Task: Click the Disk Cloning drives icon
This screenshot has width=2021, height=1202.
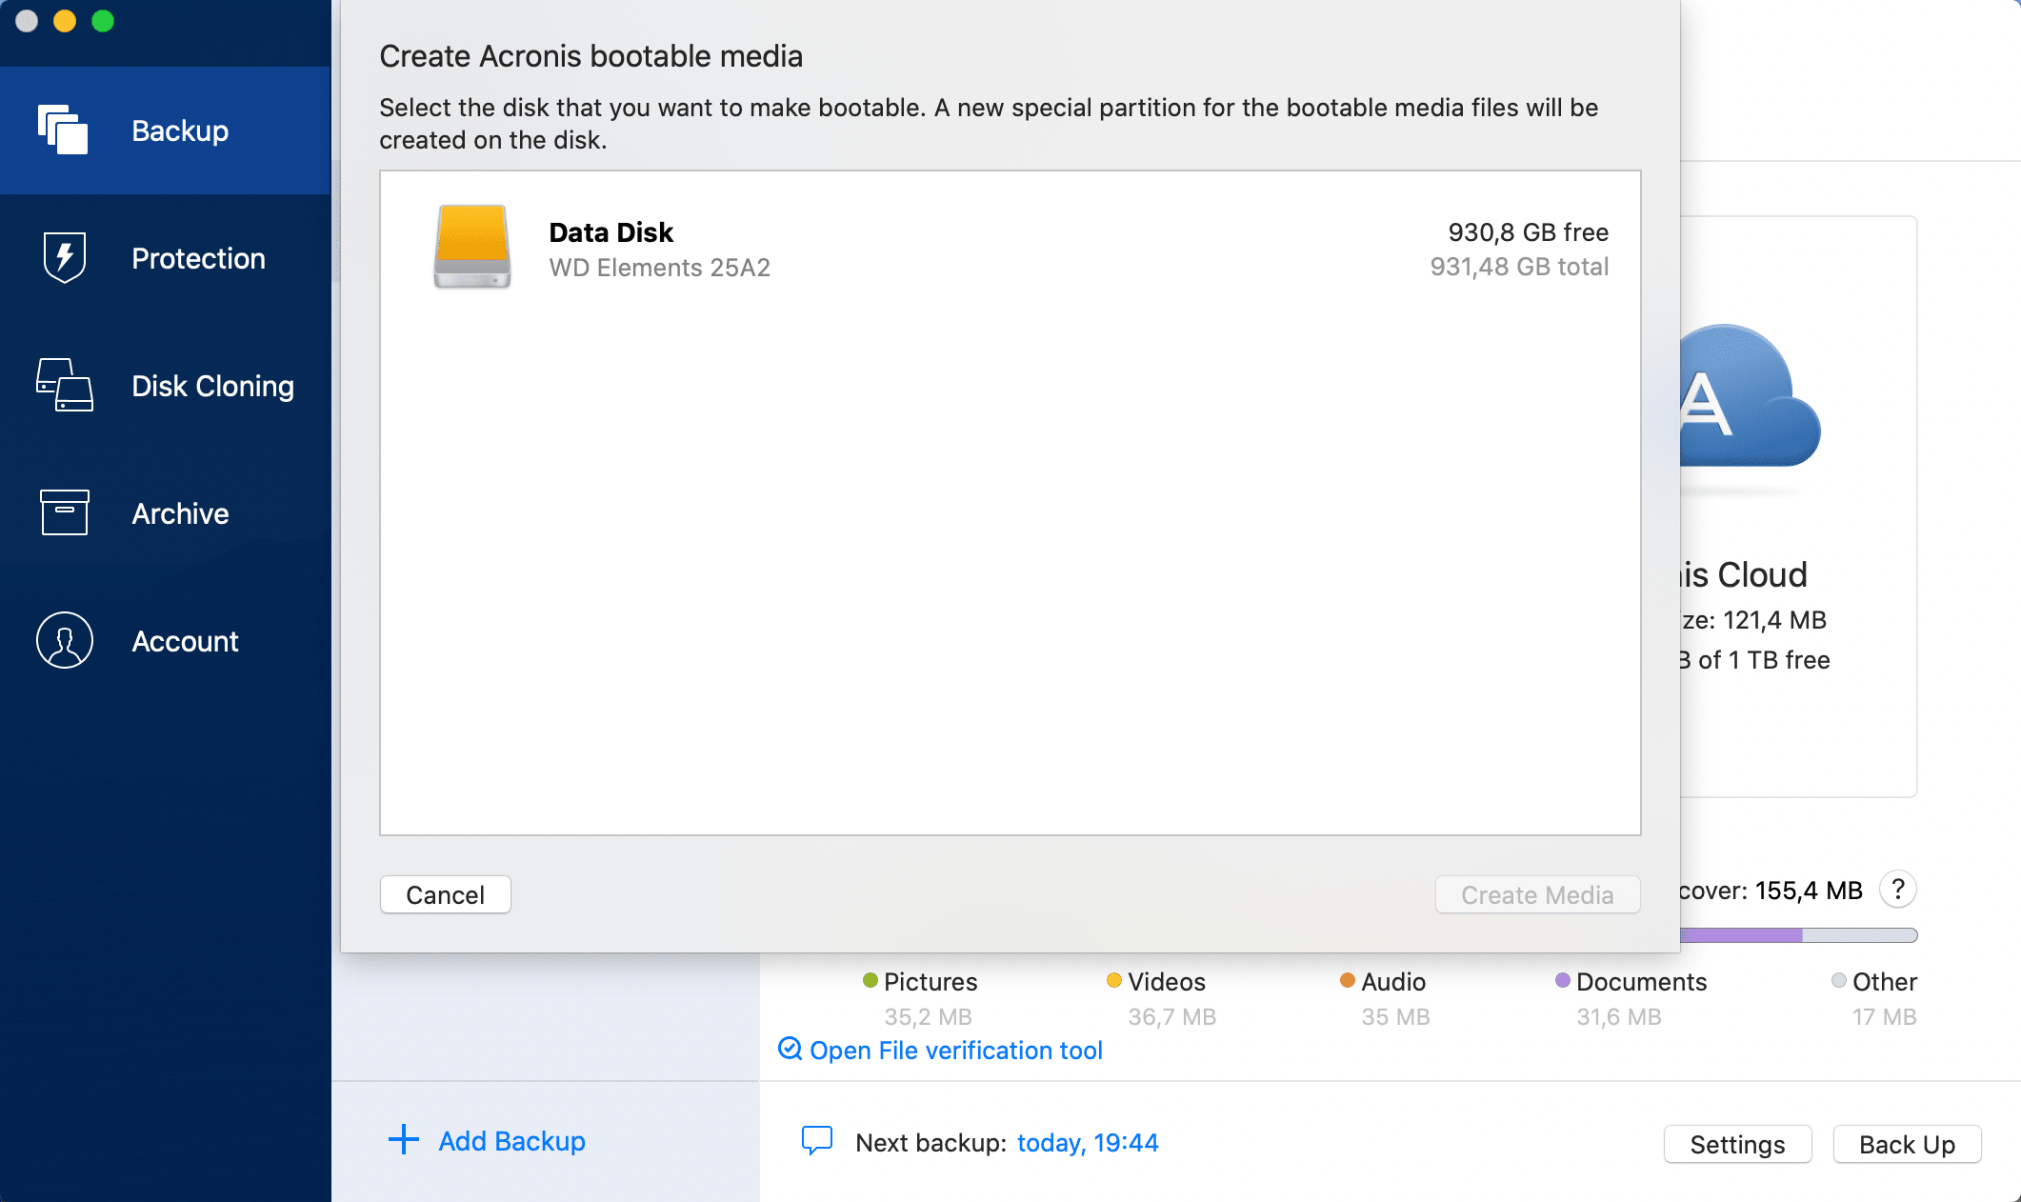Action: click(x=64, y=385)
